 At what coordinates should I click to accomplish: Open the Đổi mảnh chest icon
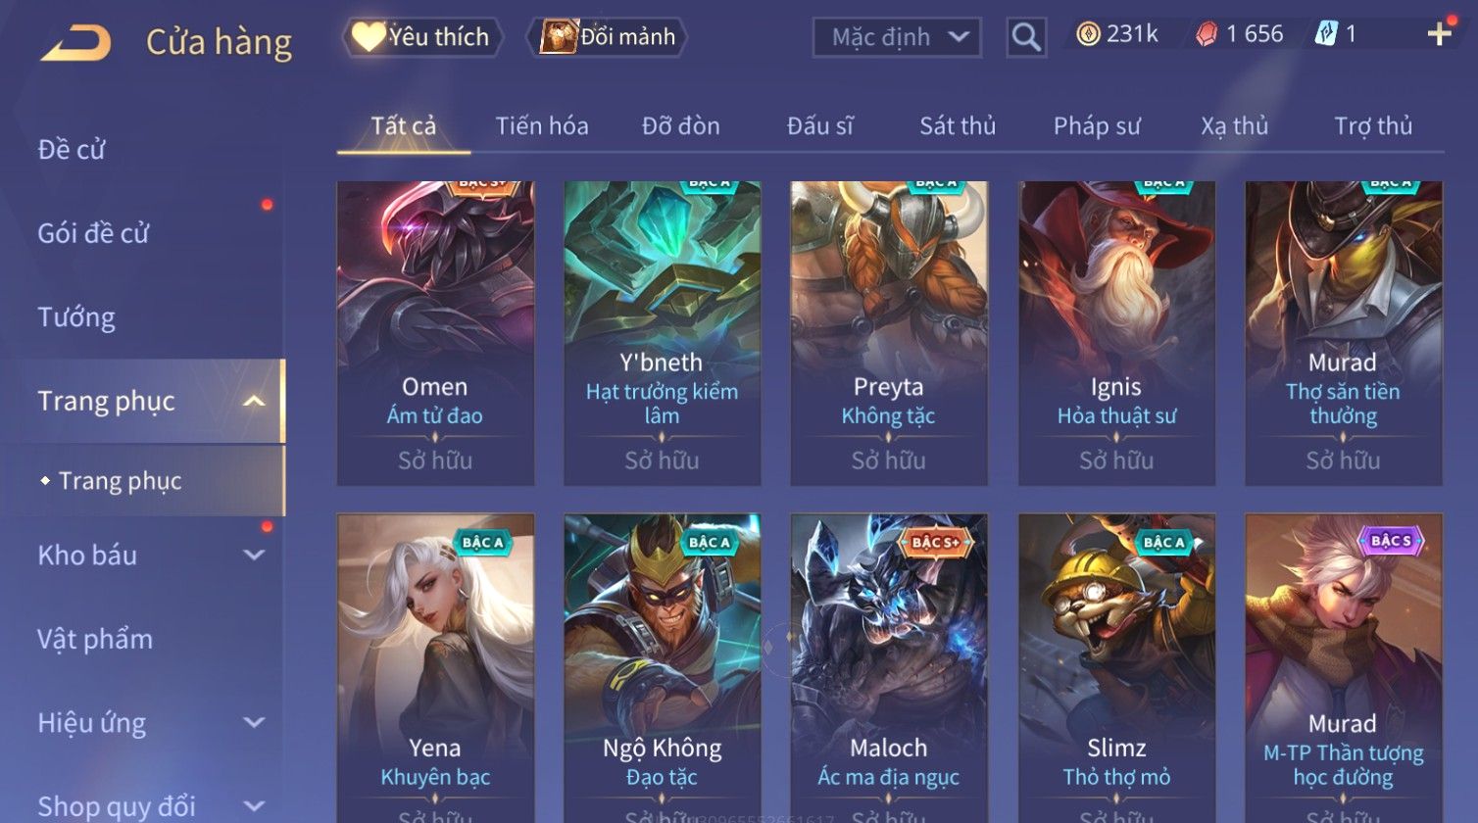tap(559, 37)
